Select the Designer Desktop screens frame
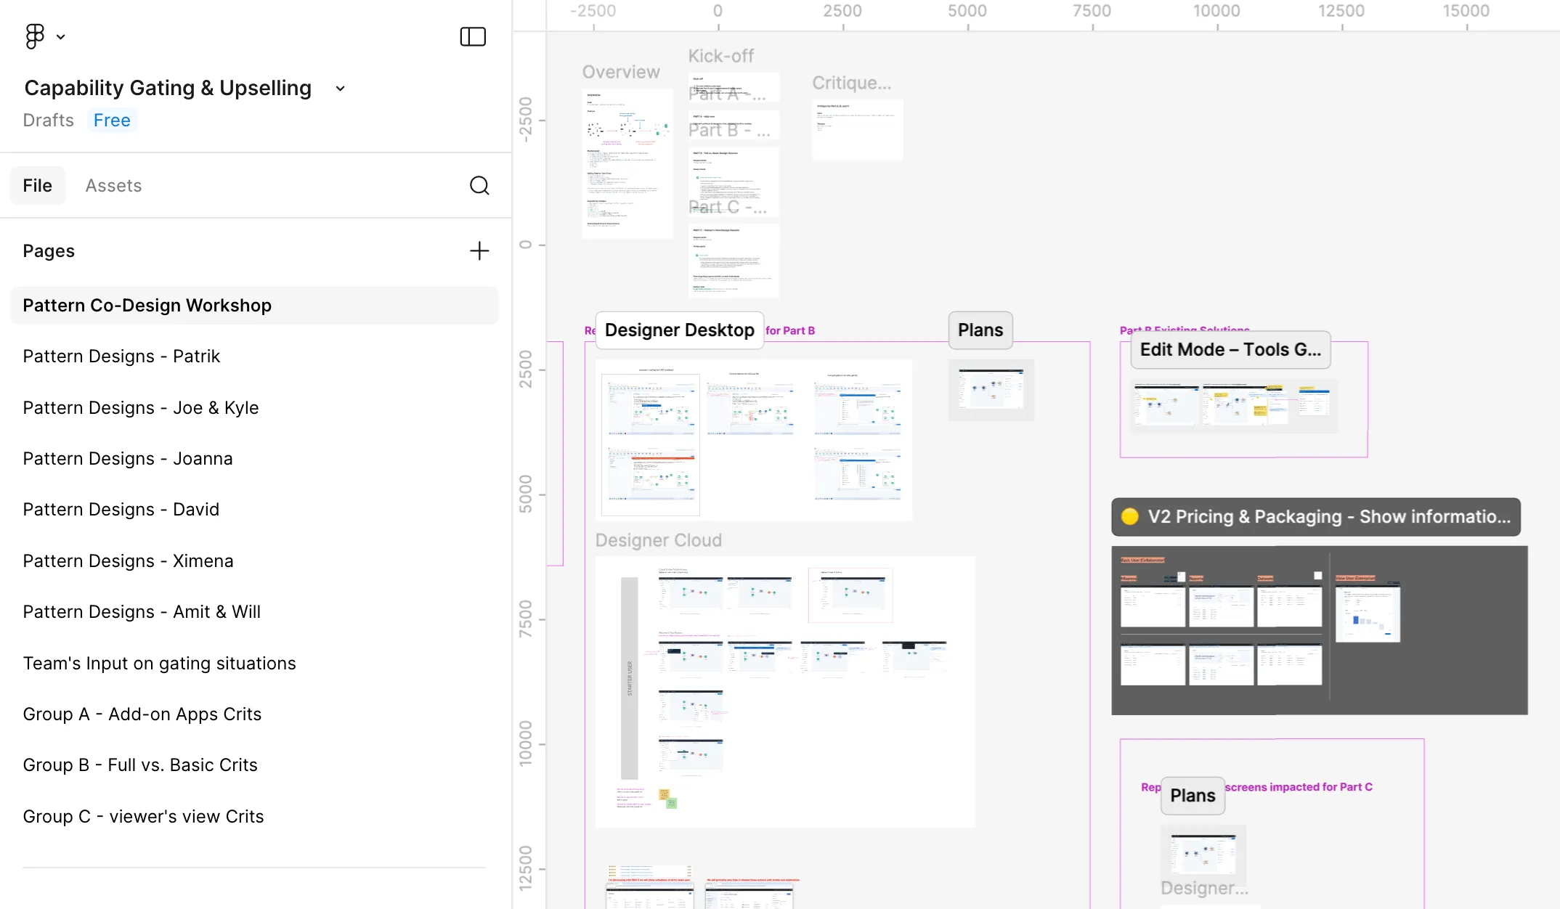1560x909 pixels. [x=754, y=440]
